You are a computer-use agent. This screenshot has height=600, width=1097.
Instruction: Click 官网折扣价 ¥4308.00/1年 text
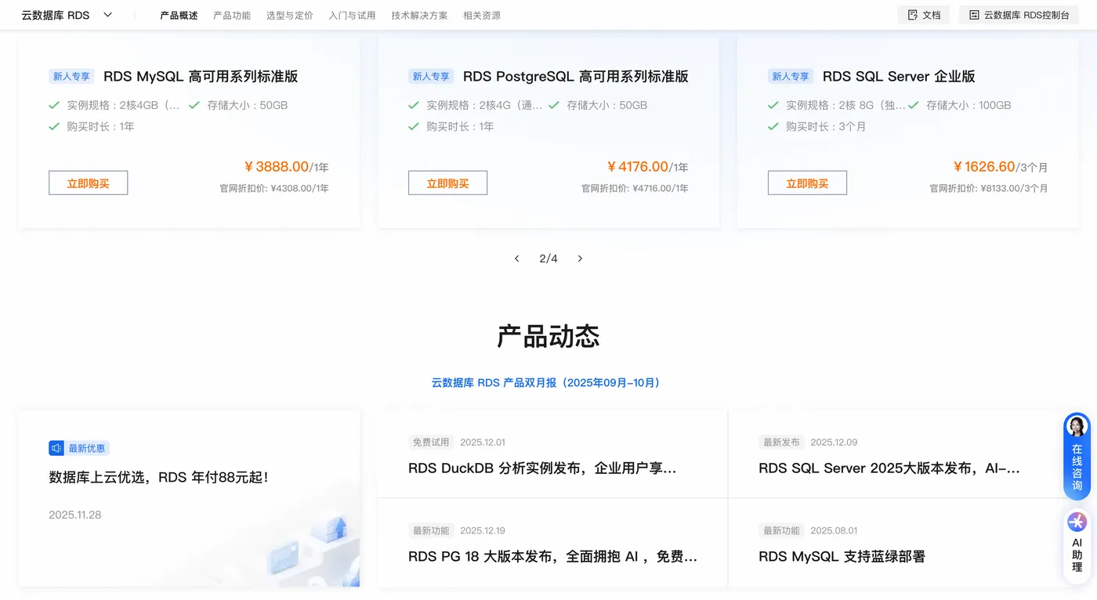274,189
